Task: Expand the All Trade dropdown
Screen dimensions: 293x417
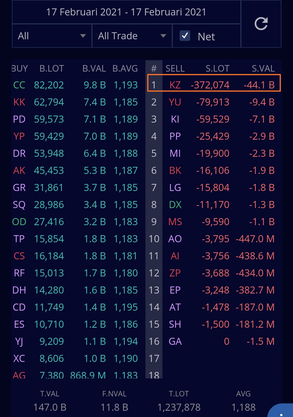Action: tap(132, 36)
